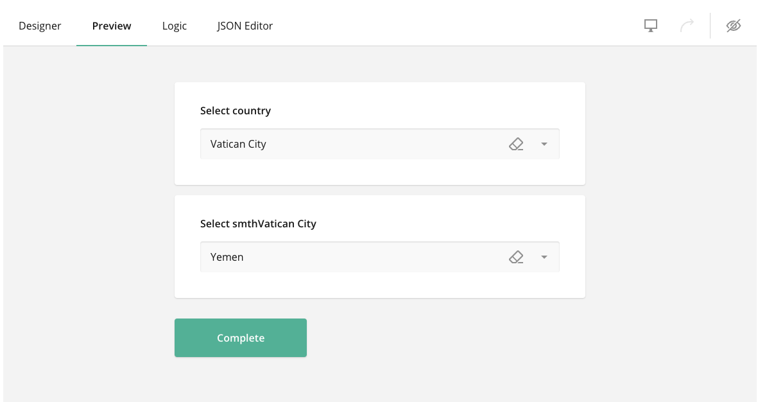The width and height of the screenshot is (758, 402).
Task: Select the device preview monitor icon
Action: coord(650,26)
